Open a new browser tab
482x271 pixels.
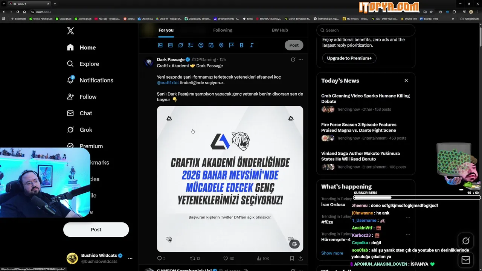[x=55, y=4]
